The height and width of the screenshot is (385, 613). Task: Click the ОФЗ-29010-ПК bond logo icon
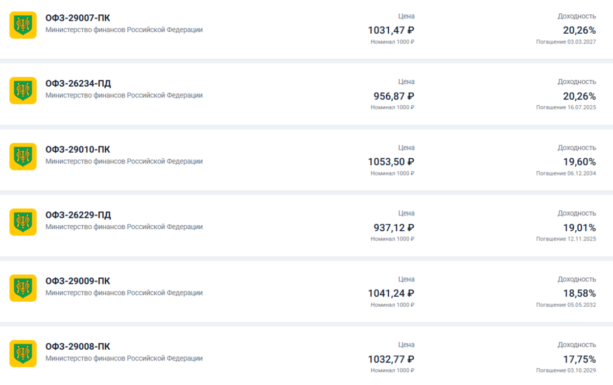pos(23,156)
